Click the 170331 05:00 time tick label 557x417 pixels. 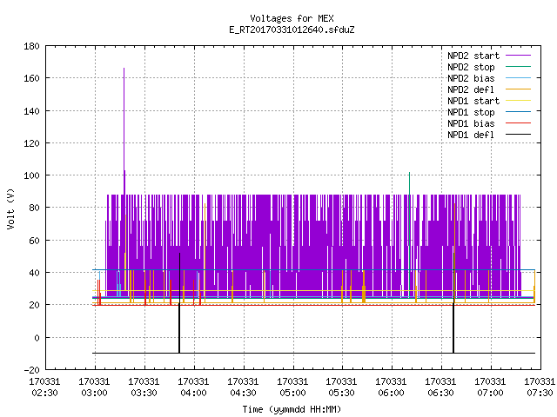(x=292, y=387)
